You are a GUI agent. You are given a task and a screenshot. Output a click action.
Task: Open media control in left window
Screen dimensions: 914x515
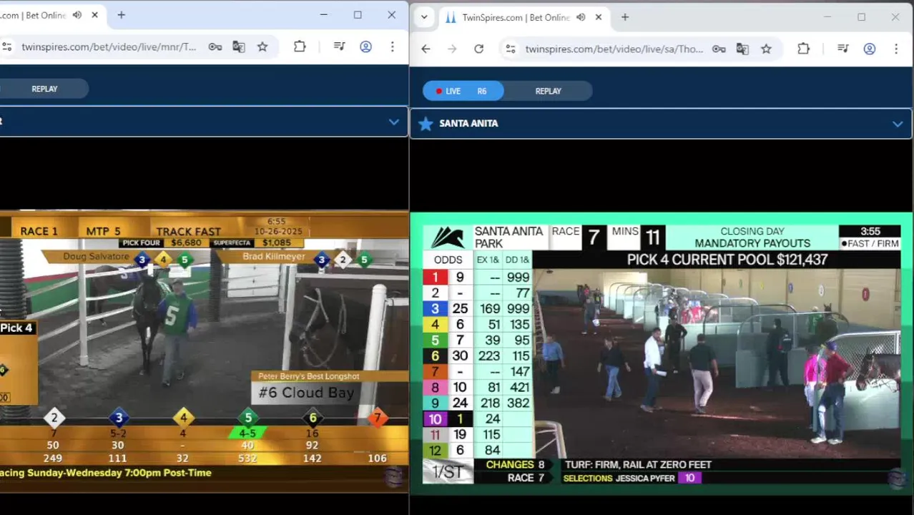[x=340, y=47]
